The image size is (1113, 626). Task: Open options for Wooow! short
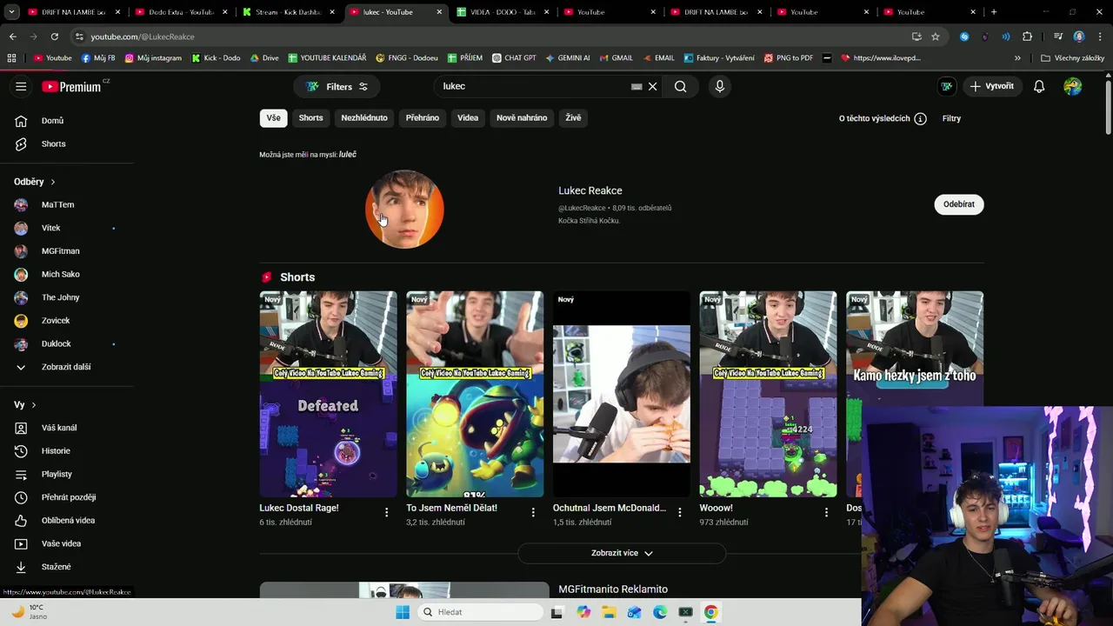coord(826,512)
